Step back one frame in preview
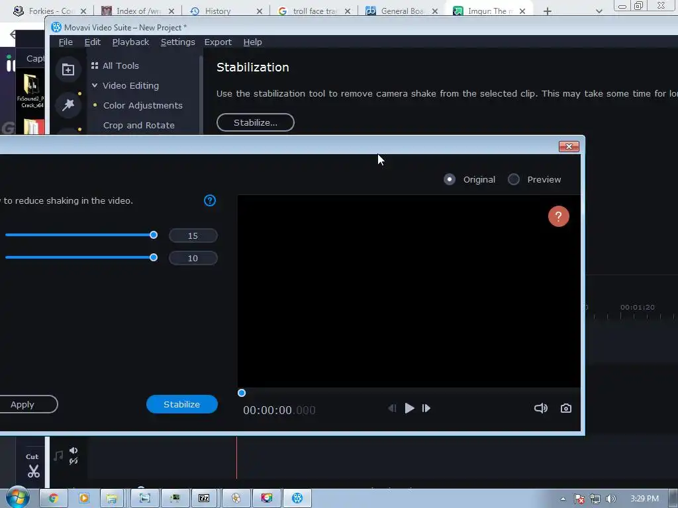Image resolution: width=678 pixels, height=508 pixels. [392, 408]
